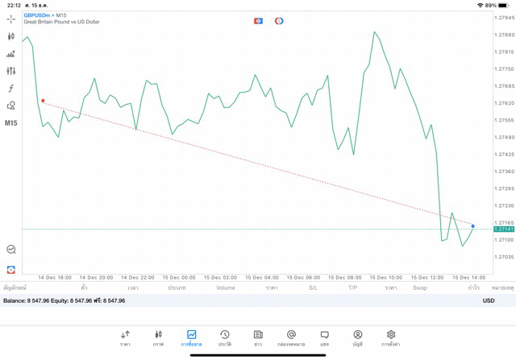The width and height of the screenshot is (516, 360).
Task: Open the settings gear tab
Action: pos(391,337)
